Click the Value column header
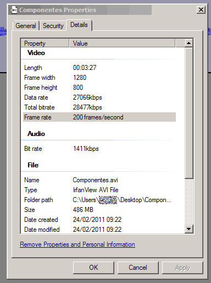211x283 pixels. click(122, 43)
